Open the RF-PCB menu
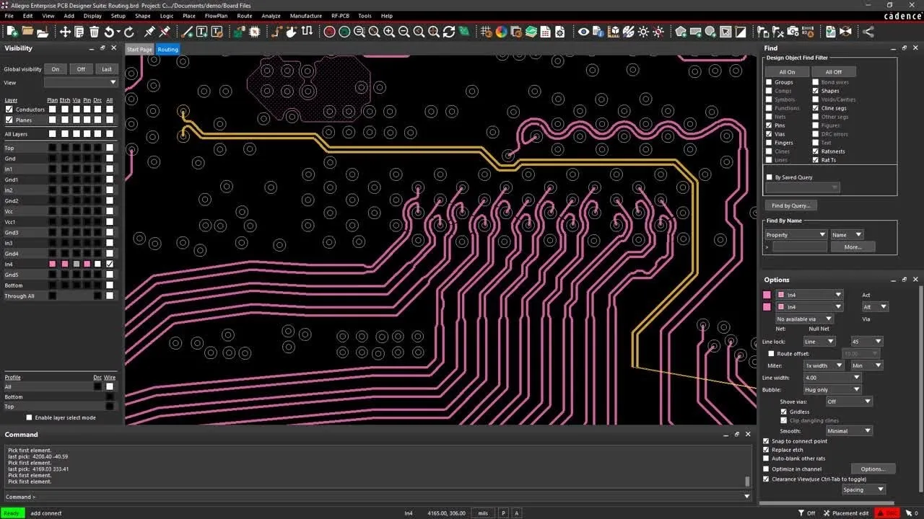The image size is (924, 519). (x=340, y=16)
